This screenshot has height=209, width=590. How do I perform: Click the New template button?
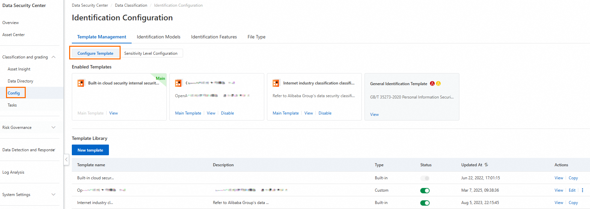click(90, 150)
